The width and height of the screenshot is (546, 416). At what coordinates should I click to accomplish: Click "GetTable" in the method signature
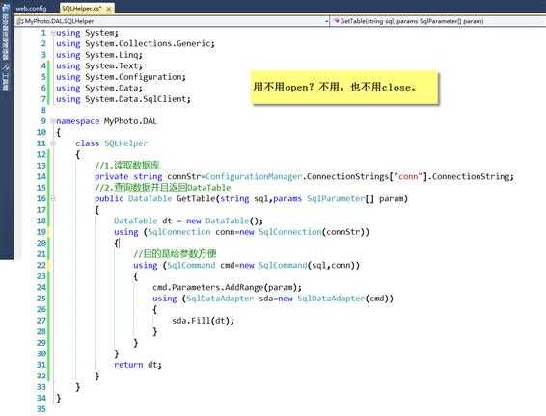click(196, 198)
